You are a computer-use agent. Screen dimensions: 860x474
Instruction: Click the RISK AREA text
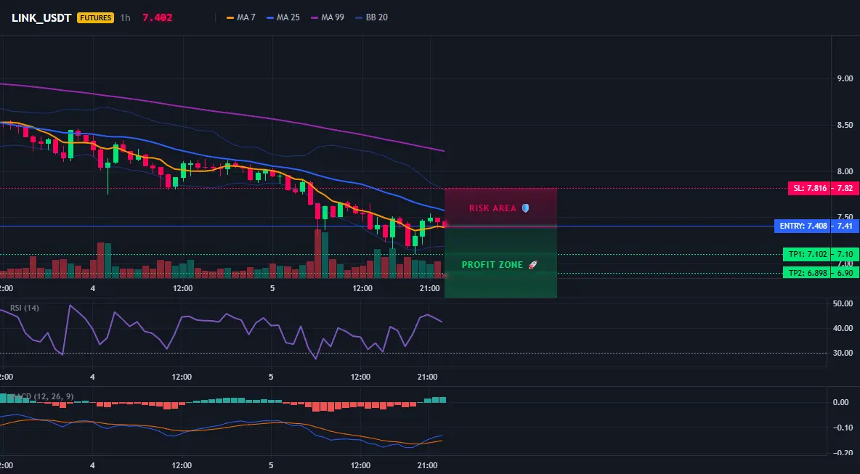coord(492,208)
